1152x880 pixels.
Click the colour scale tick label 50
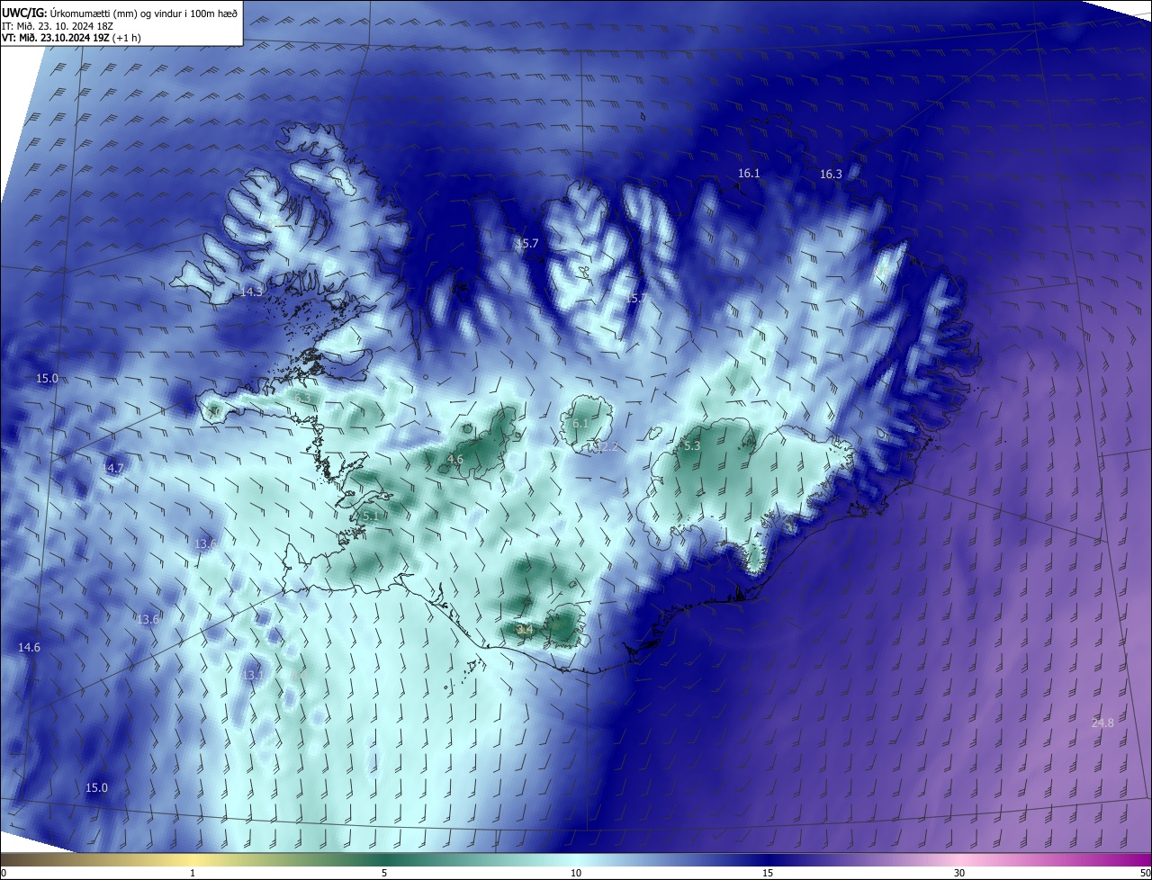pos(1145,874)
